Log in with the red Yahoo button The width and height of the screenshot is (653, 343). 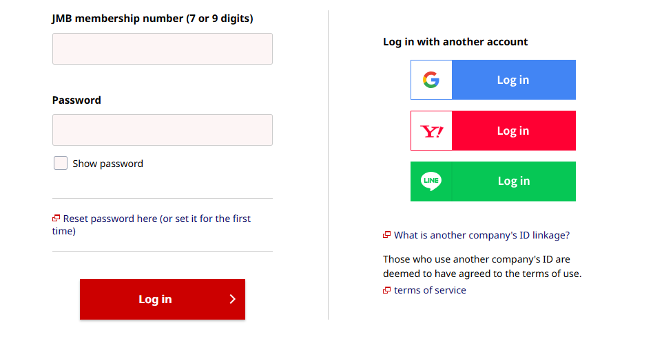point(513,131)
